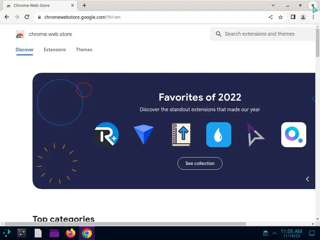Screen dimensions: 320x240
Task: View site info via the lock icon
Action: tap(39, 17)
